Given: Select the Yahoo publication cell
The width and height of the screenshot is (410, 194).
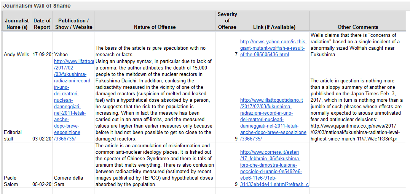Looking at the screenshot, I should [x=61, y=54].
